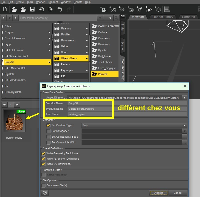Screen dimensions: 200x197
Task: Go to next page of content results
Action: (x=17, y=105)
